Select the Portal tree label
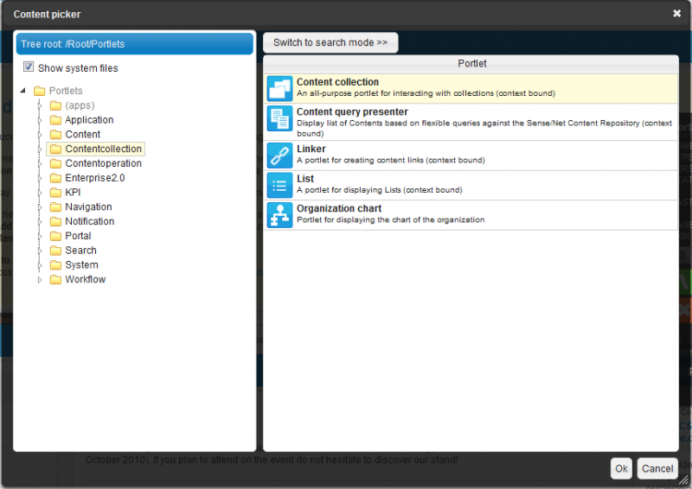 [78, 236]
